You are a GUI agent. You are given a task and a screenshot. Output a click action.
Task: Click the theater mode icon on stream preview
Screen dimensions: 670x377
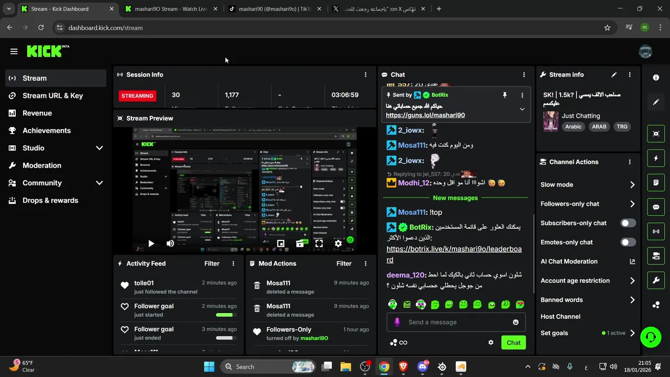[300, 243]
